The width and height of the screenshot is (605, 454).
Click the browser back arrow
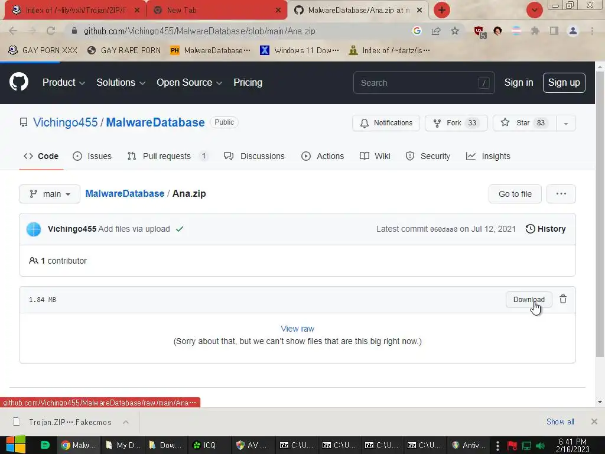coord(13,31)
